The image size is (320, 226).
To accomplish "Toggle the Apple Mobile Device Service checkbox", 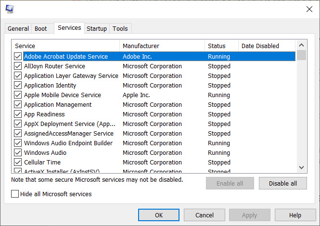I will 18,95.
